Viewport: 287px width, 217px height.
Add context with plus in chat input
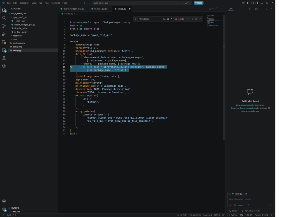pos(230,205)
